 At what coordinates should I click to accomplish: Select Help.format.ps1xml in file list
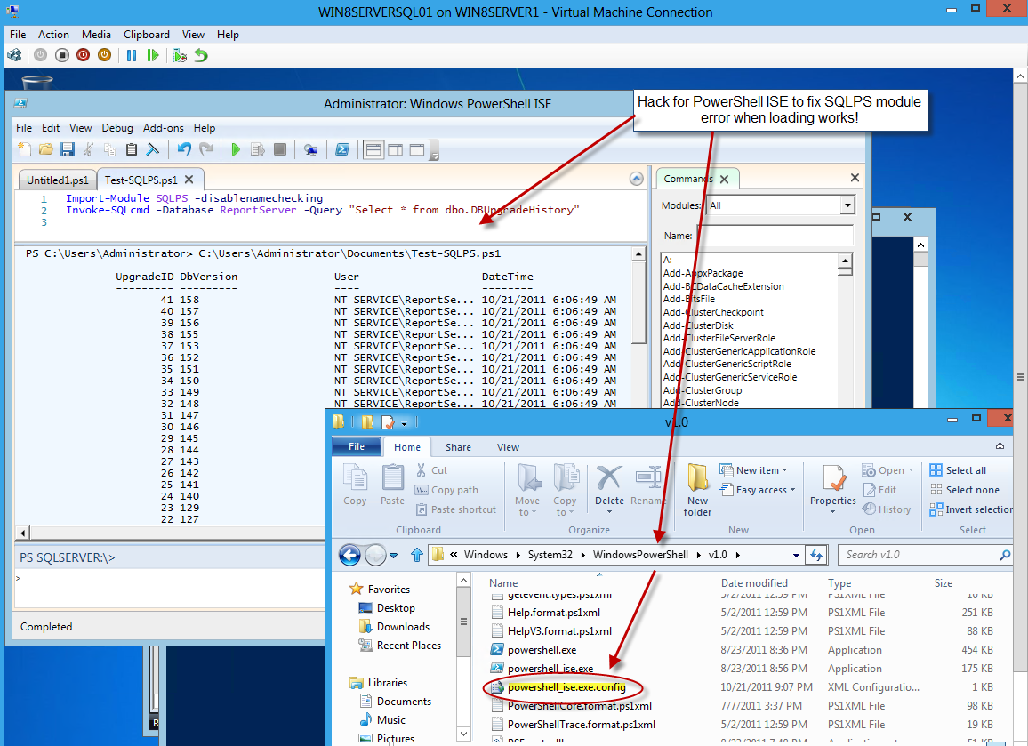coord(553,613)
